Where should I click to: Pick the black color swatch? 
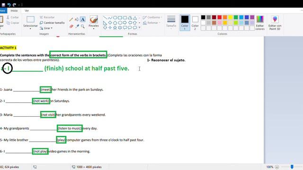(x=203, y=17)
